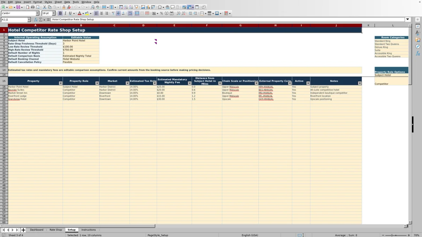Viewport: 422px width, 237px height.
Task: Click the Center Horizontally icon
Action: click(101, 13)
